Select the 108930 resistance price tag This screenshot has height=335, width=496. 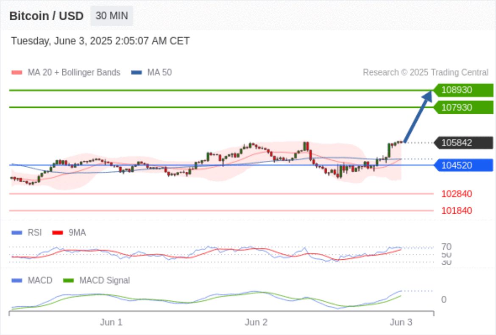pyautogui.click(x=463, y=90)
